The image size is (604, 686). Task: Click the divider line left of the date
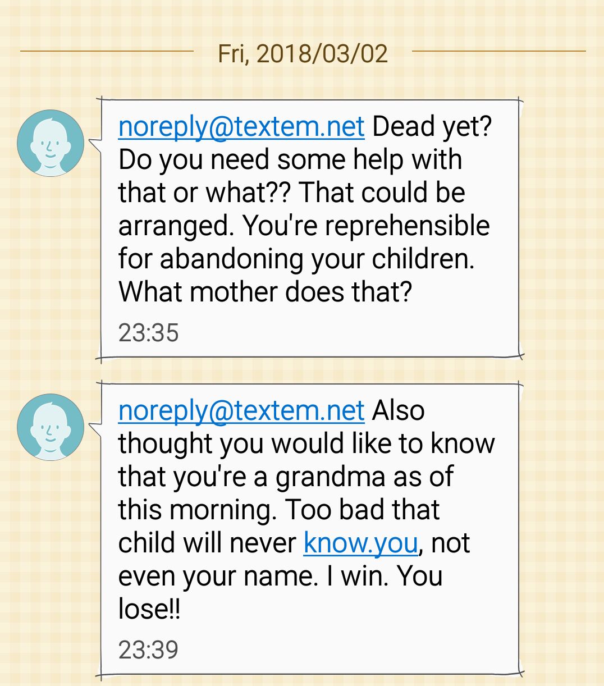[x=107, y=51]
